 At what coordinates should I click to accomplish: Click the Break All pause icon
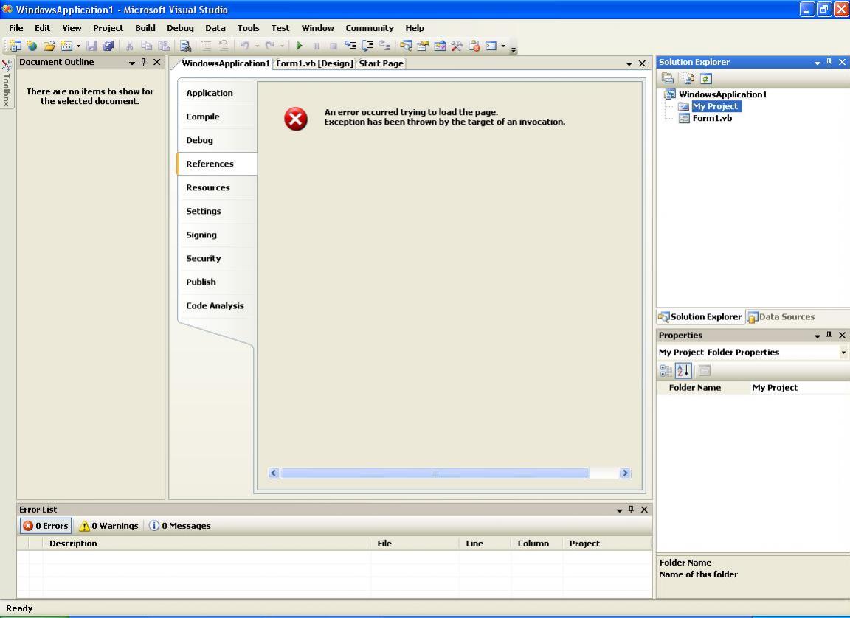[316, 46]
